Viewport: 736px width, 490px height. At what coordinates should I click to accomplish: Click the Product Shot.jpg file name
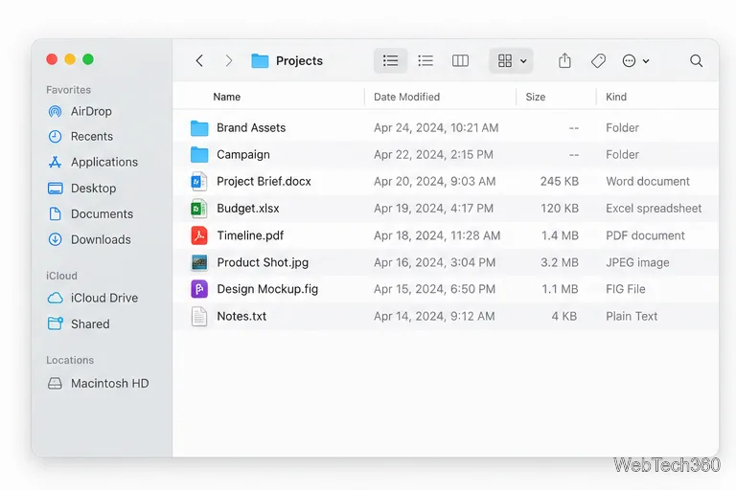point(263,262)
